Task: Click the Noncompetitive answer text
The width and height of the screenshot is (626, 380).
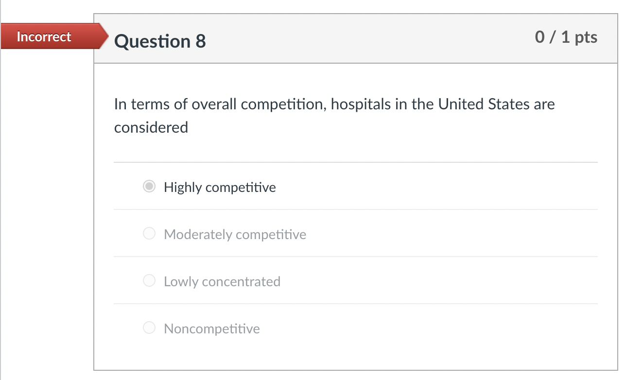Action: click(212, 328)
